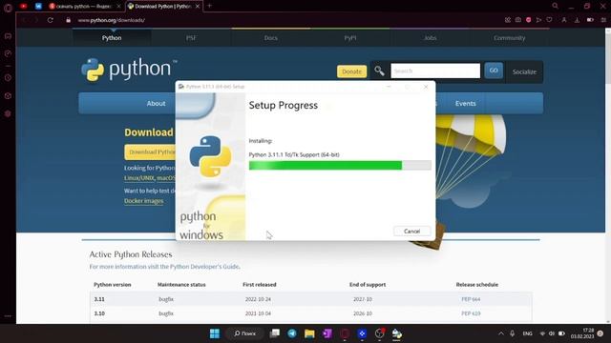Click the site security lock icon
Viewport: 611px width, 343px height.
[68, 20]
